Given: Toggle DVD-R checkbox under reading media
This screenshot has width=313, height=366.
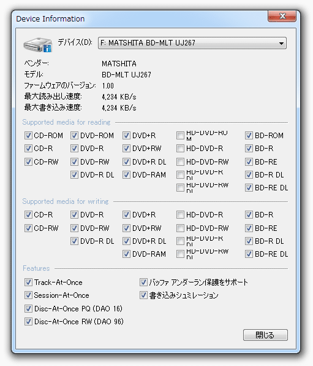Looking at the screenshot, I should pos(74,148).
